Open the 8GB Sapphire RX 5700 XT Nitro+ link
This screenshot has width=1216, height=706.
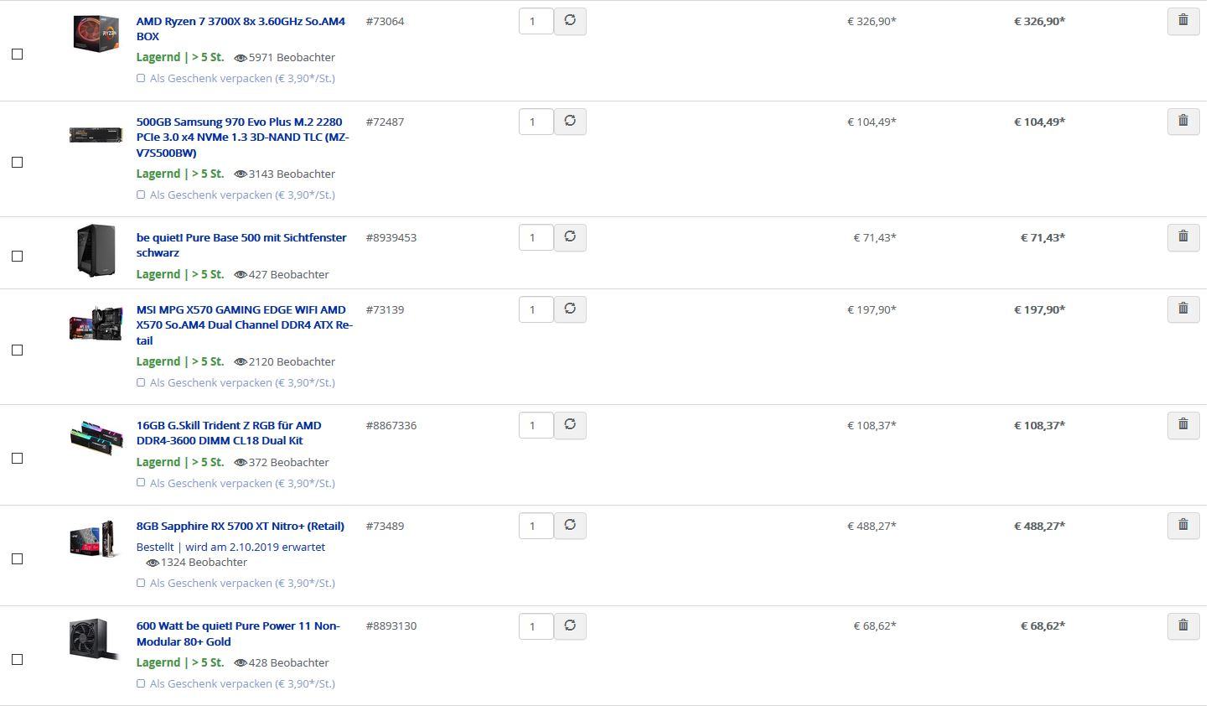(x=241, y=527)
